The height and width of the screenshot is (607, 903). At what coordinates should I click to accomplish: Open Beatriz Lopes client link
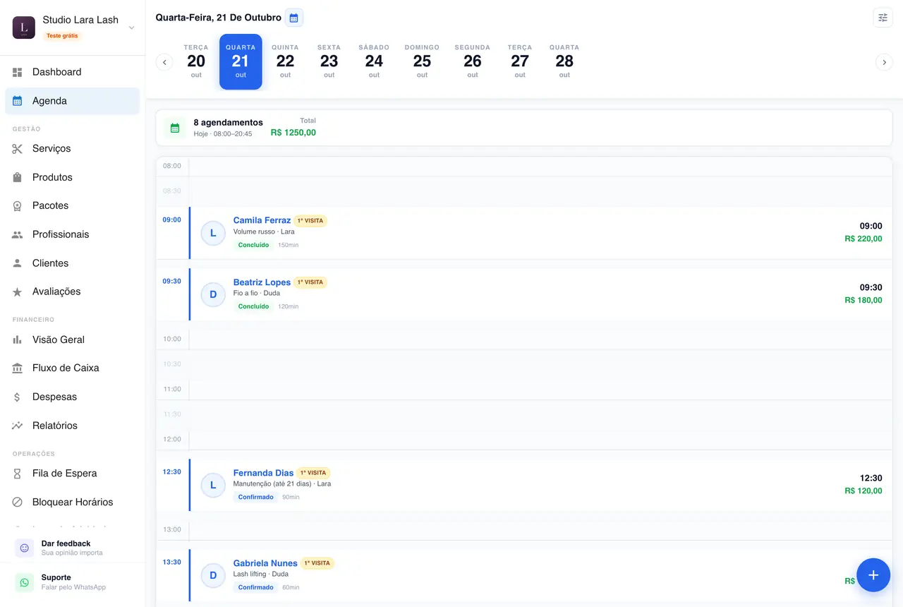point(262,282)
